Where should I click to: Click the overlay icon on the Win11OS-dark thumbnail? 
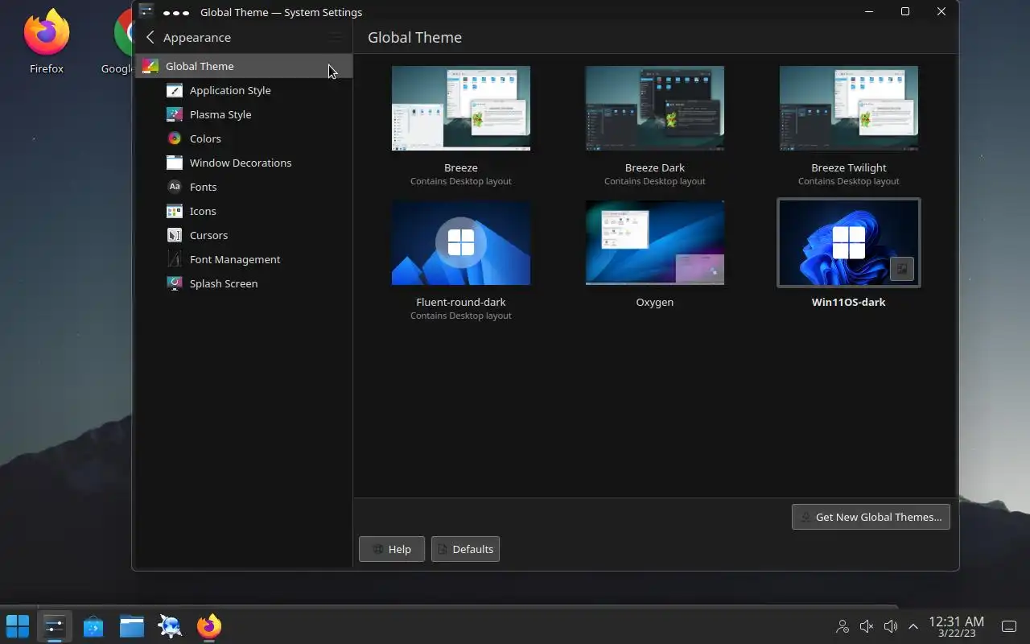pos(902,270)
